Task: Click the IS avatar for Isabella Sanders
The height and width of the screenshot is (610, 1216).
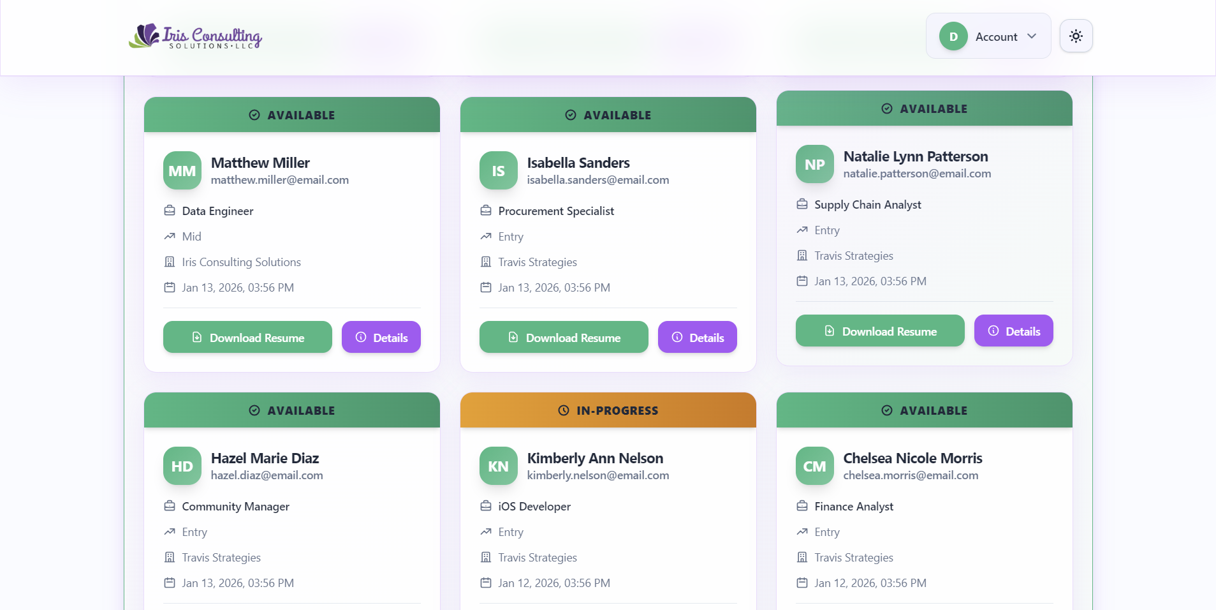Action: tap(498, 170)
